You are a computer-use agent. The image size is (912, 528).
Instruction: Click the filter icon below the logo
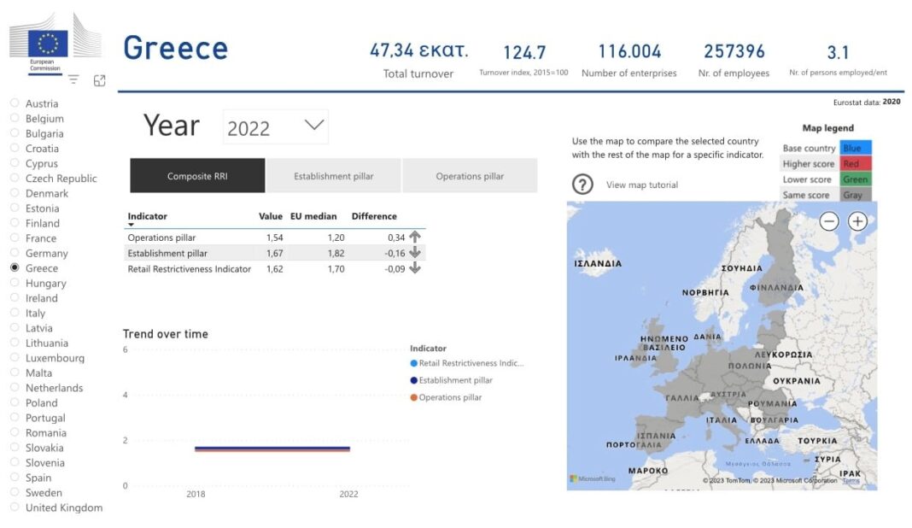click(73, 79)
